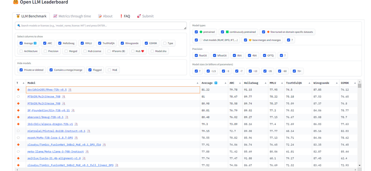
Task: Click chat bubble type icon in Mixtral-8x22B row
Action: [18, 131]
